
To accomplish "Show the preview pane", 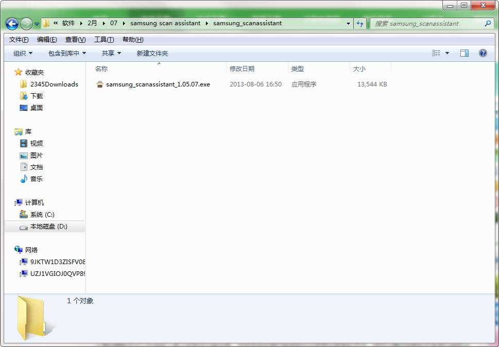I will [x=464, y=53].
